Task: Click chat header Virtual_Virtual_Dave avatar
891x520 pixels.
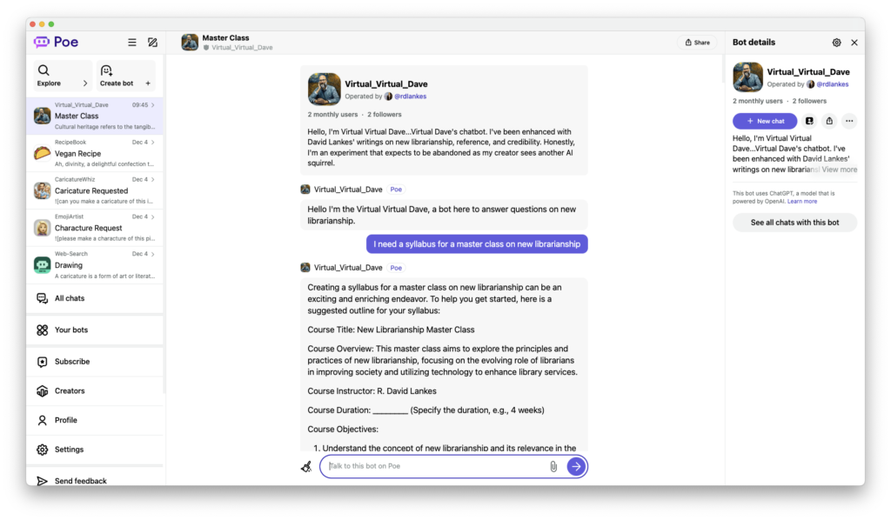Action: pos(190,43)
